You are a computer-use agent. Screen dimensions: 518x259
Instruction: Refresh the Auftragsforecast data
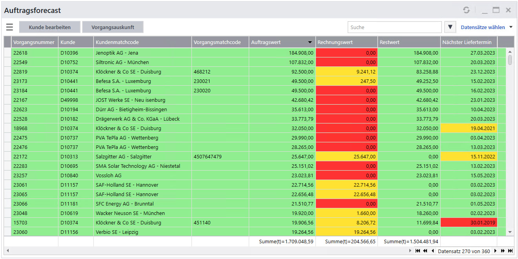[x=466, y=10]
